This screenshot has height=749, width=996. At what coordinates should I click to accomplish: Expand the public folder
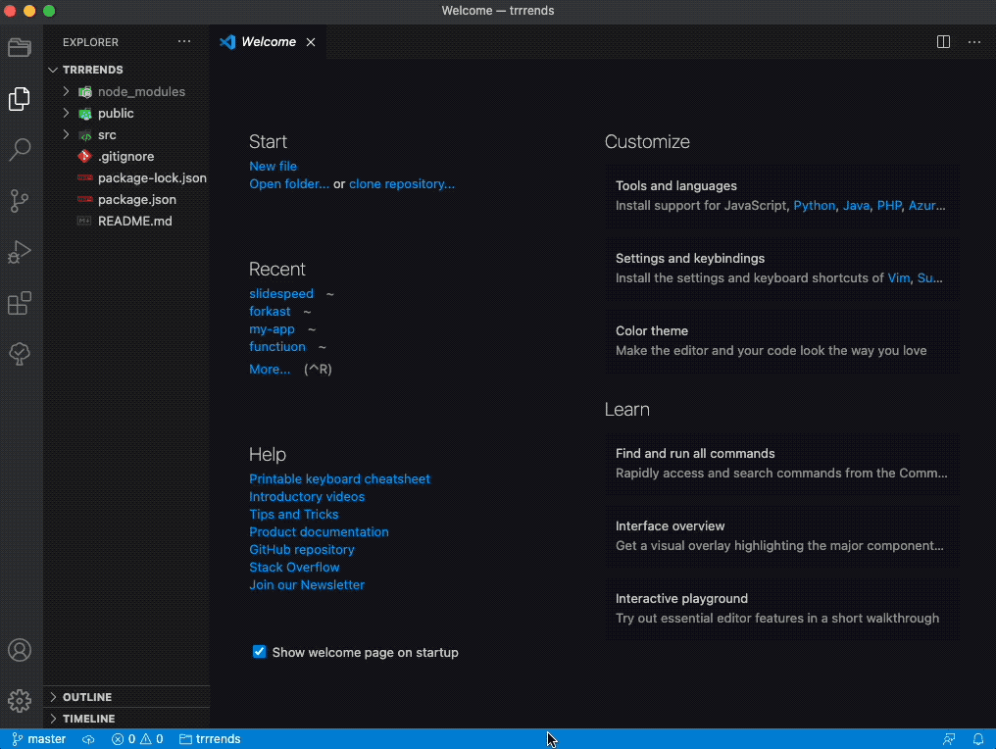(126, 113)
